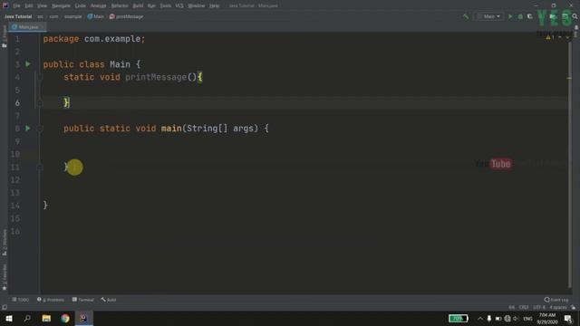Show hidden system tray icons
The width and height of the screenshot is (580, 326).
point(480,318)
